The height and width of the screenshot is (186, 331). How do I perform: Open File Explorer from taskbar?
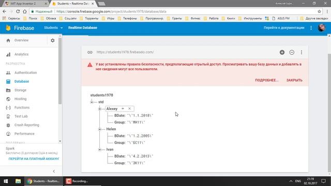18,181
